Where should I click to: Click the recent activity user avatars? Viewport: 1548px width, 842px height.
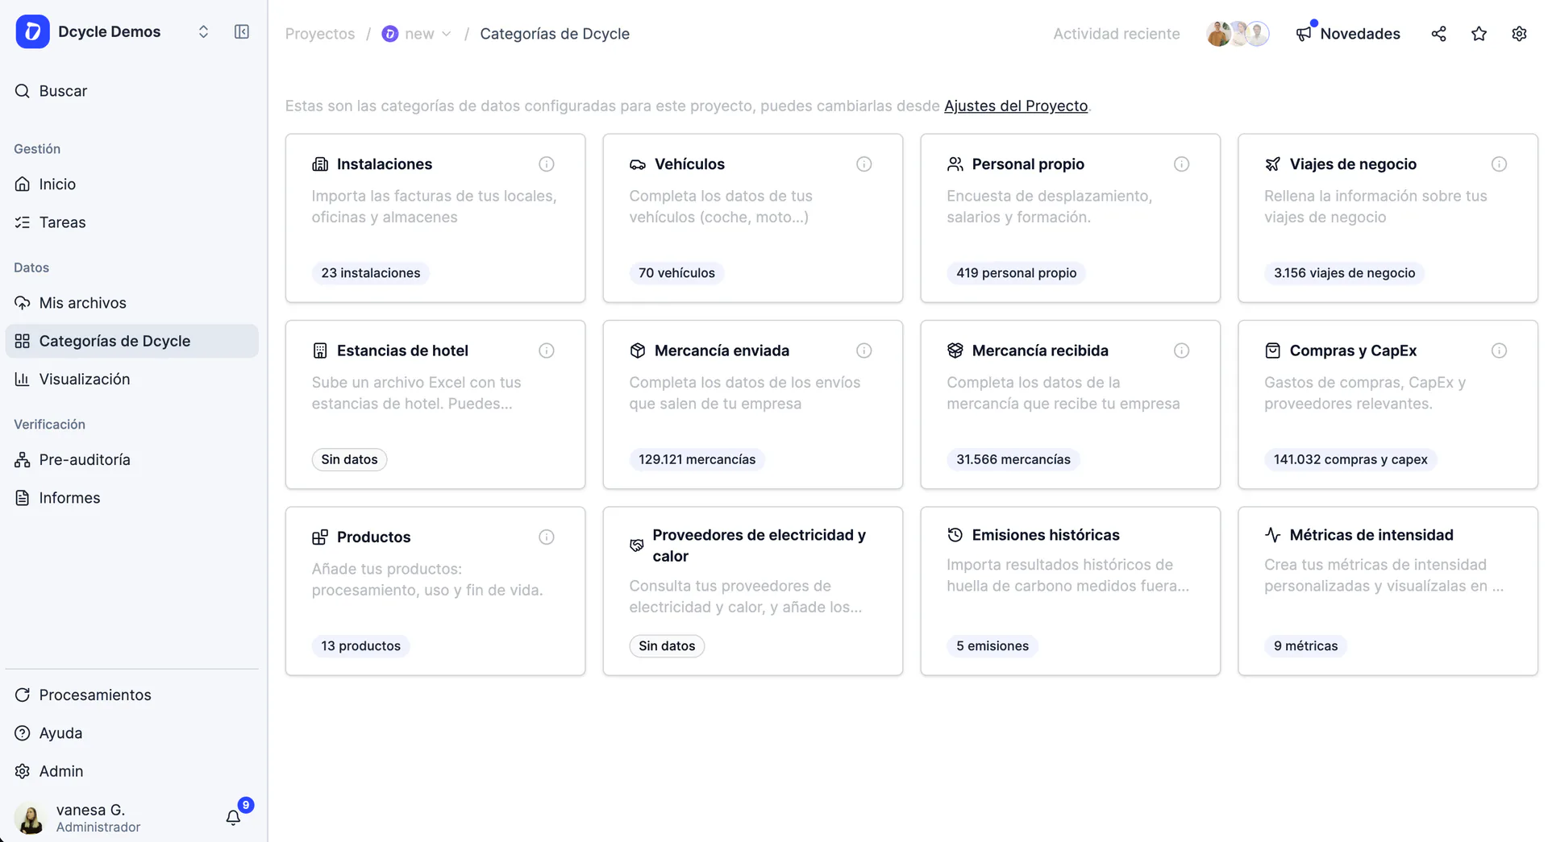1238,34
